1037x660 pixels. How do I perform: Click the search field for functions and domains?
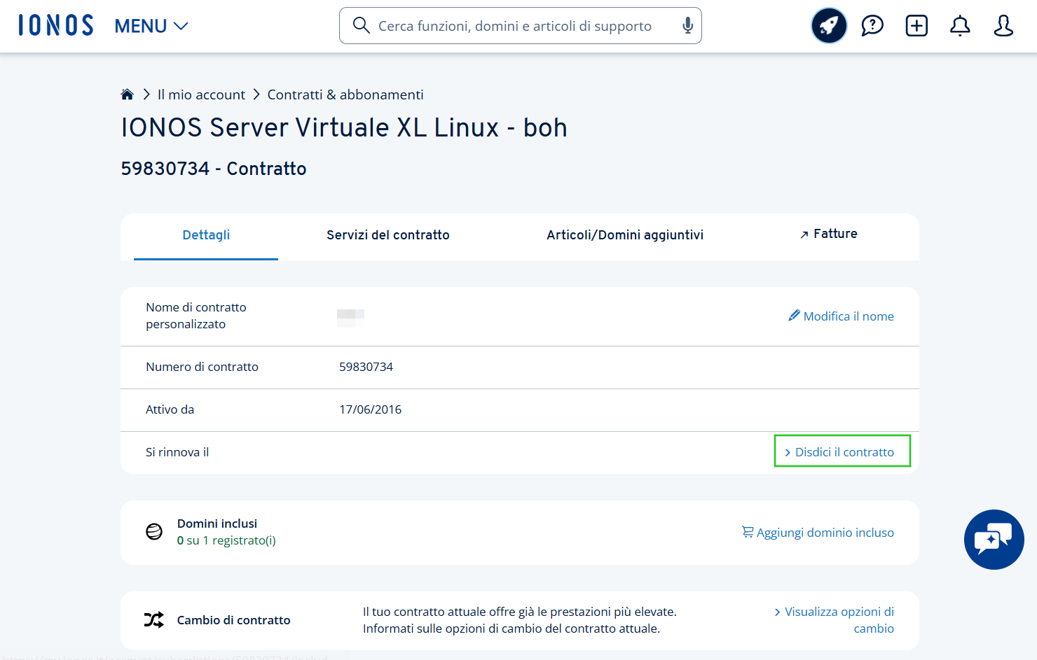(520, 26)
